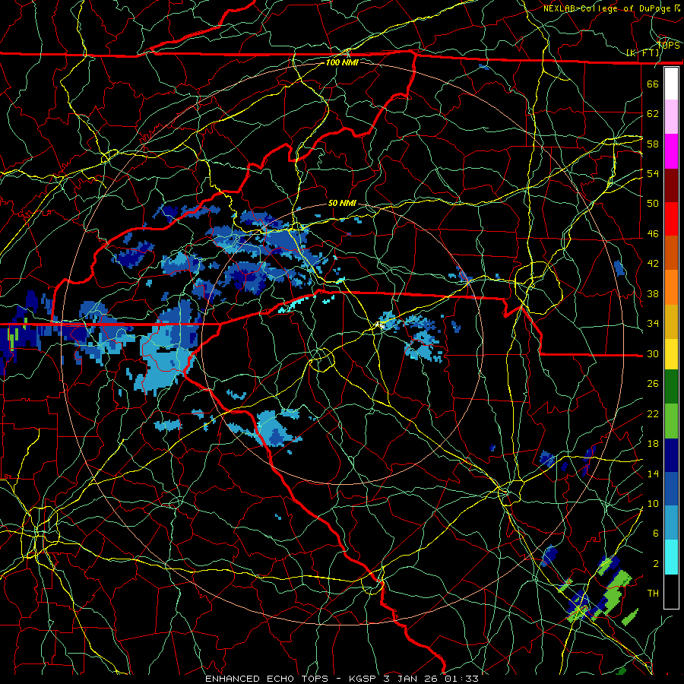Click the '34' legend value
This screenshot has width=684, height=684.
pyautogui.click(x=653, y=324)
